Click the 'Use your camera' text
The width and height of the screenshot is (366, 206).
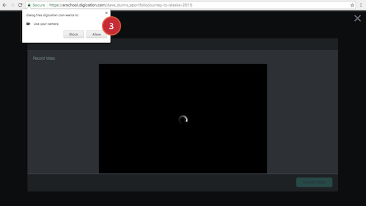point(46,24)
